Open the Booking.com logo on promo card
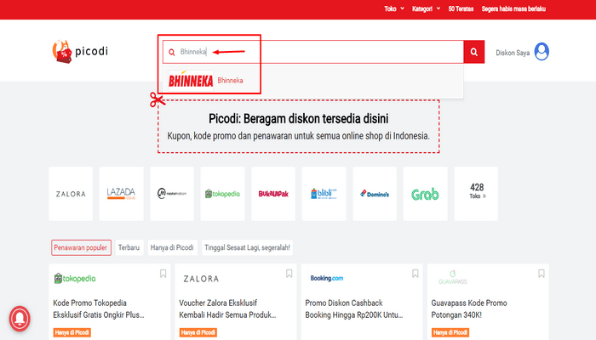 [327, 278]
